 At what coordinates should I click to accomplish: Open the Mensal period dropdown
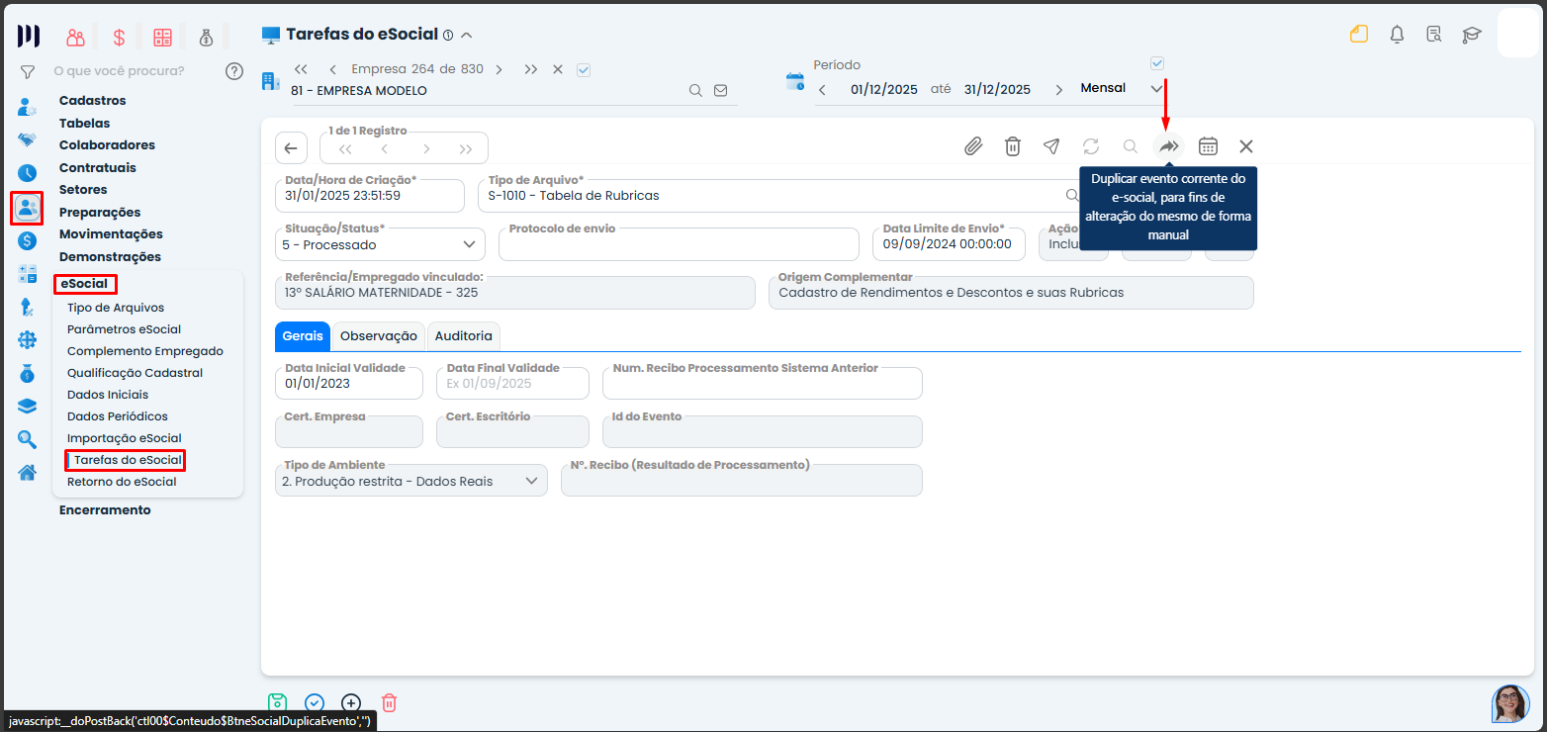tap(1122, 89)
